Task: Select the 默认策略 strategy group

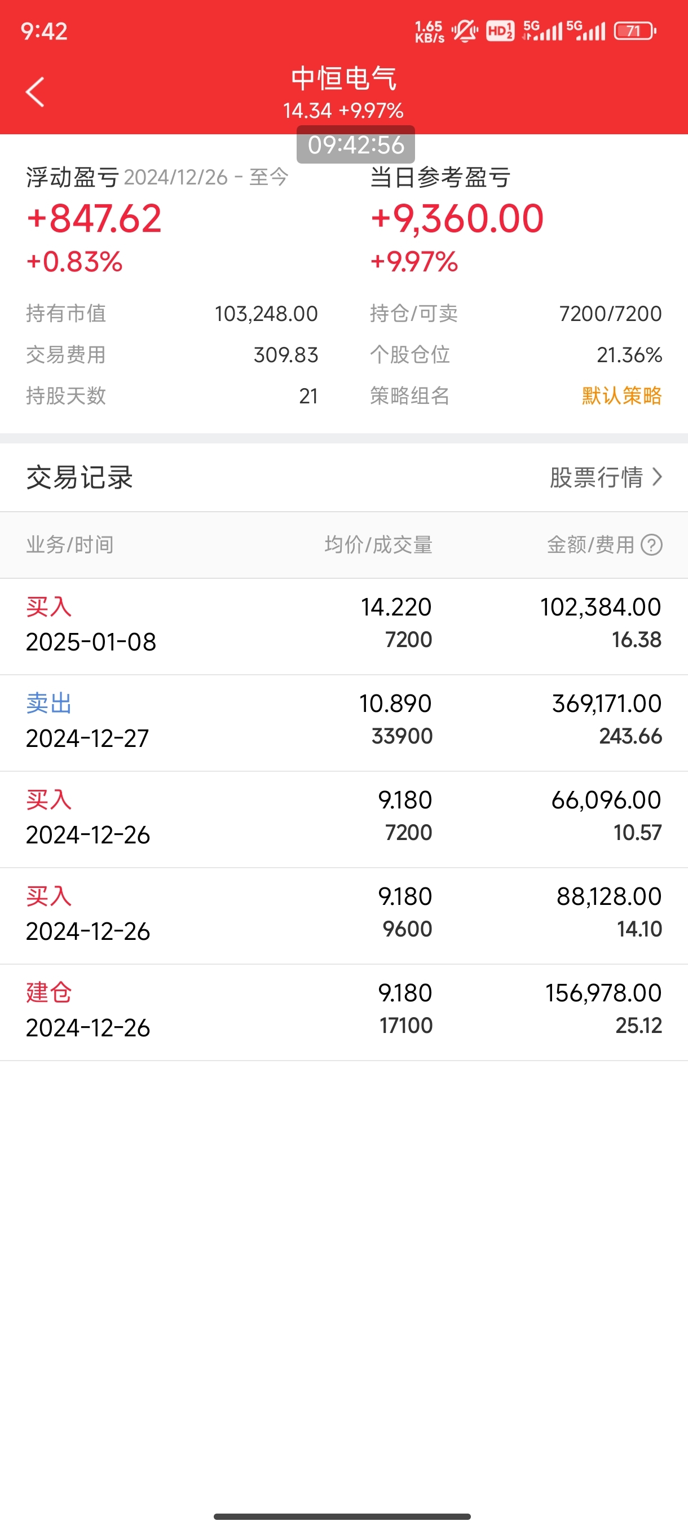Action: [621, 395]
